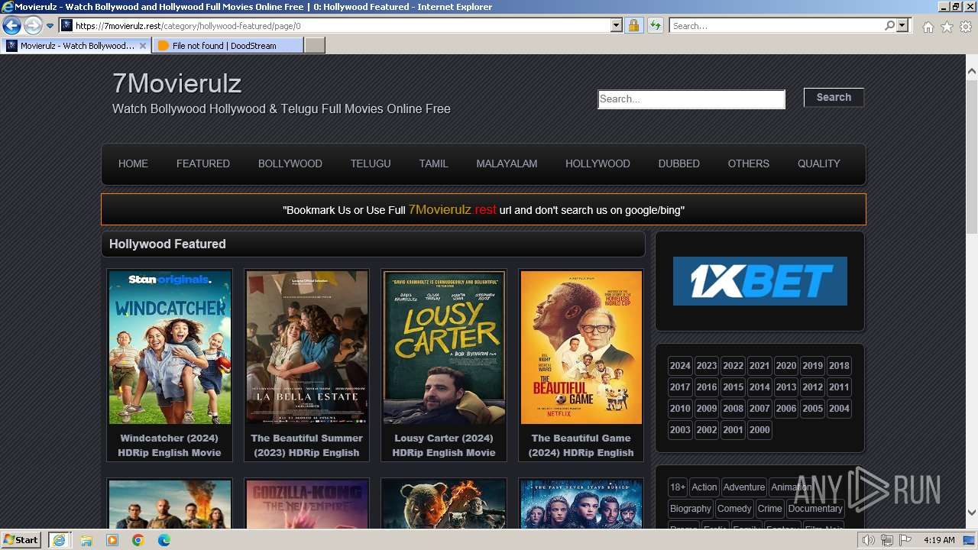Open the recent pages dropdown arrow
The image size is (978, 550).
[50, 26]
